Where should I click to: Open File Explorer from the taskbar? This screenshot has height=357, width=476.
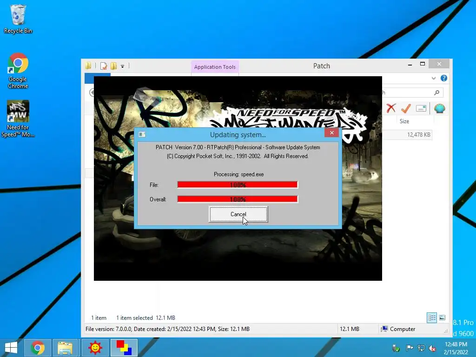pyautogui.click(x=65, y=348)
